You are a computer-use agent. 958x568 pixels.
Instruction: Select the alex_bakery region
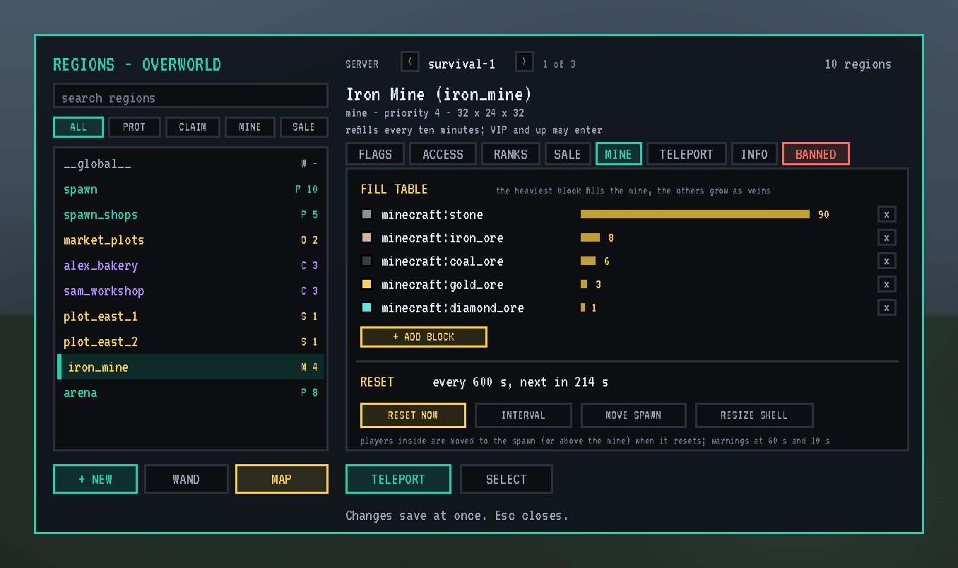(x=191, y=266)
